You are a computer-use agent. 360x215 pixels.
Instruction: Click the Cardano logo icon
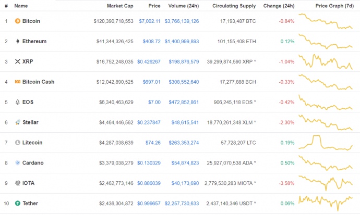(18, 163)
